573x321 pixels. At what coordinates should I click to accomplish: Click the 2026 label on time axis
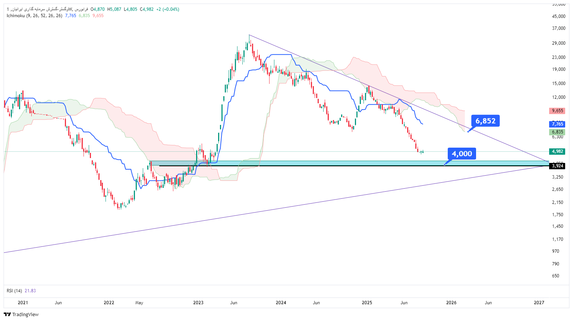pos(451,303)
